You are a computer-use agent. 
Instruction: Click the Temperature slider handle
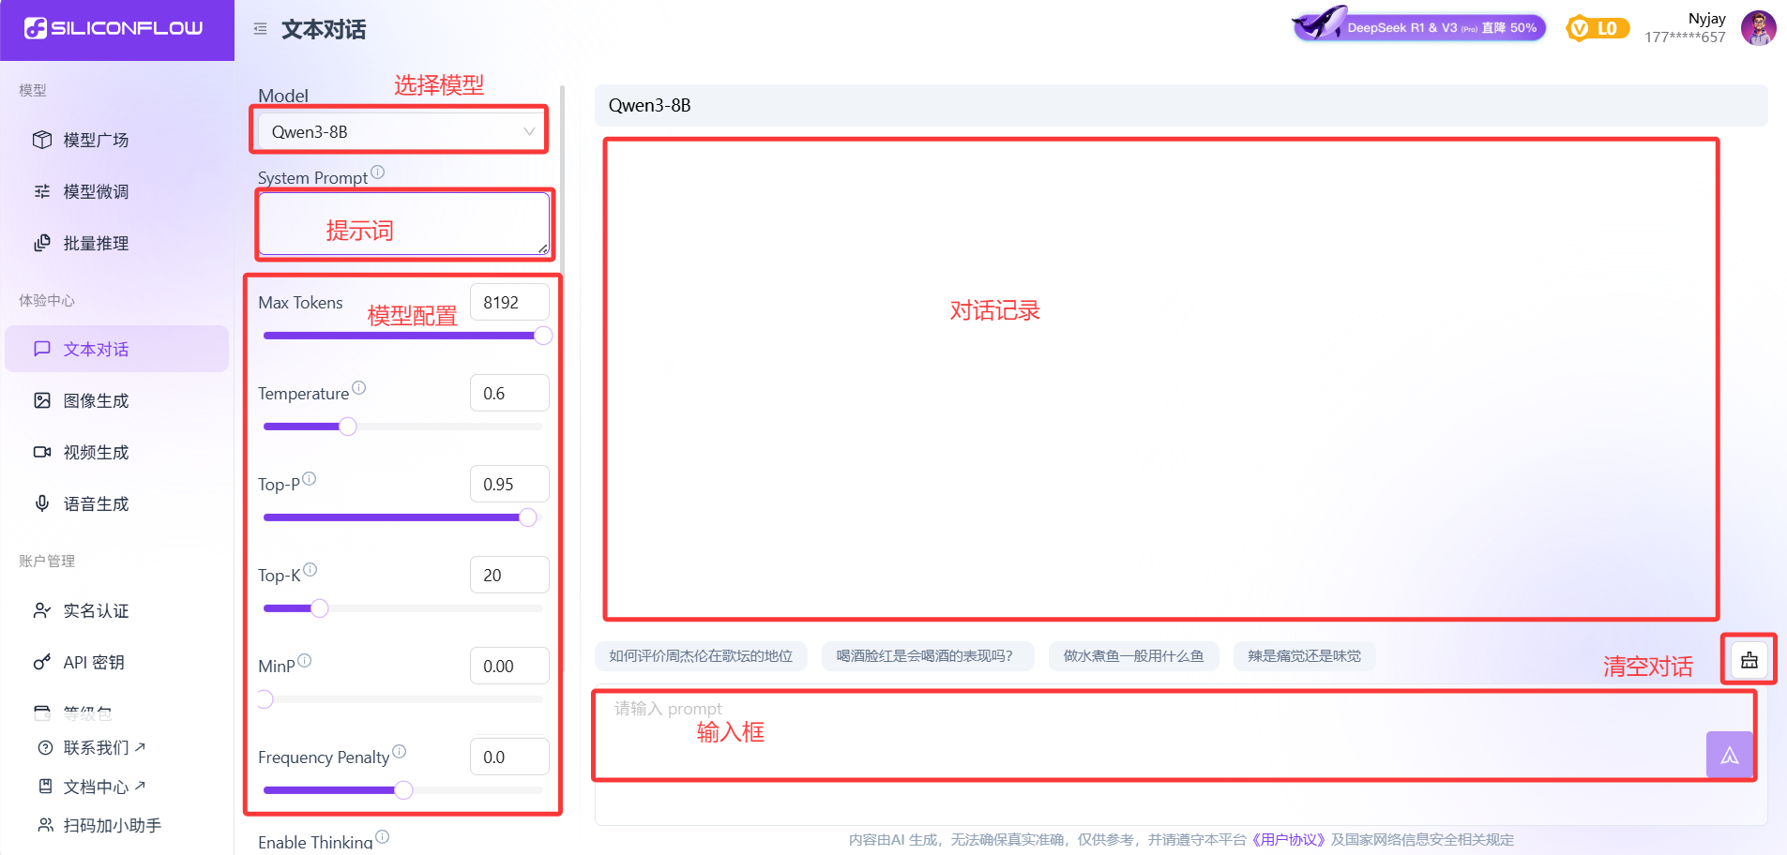pyautogui.click(x=348, y=427)
